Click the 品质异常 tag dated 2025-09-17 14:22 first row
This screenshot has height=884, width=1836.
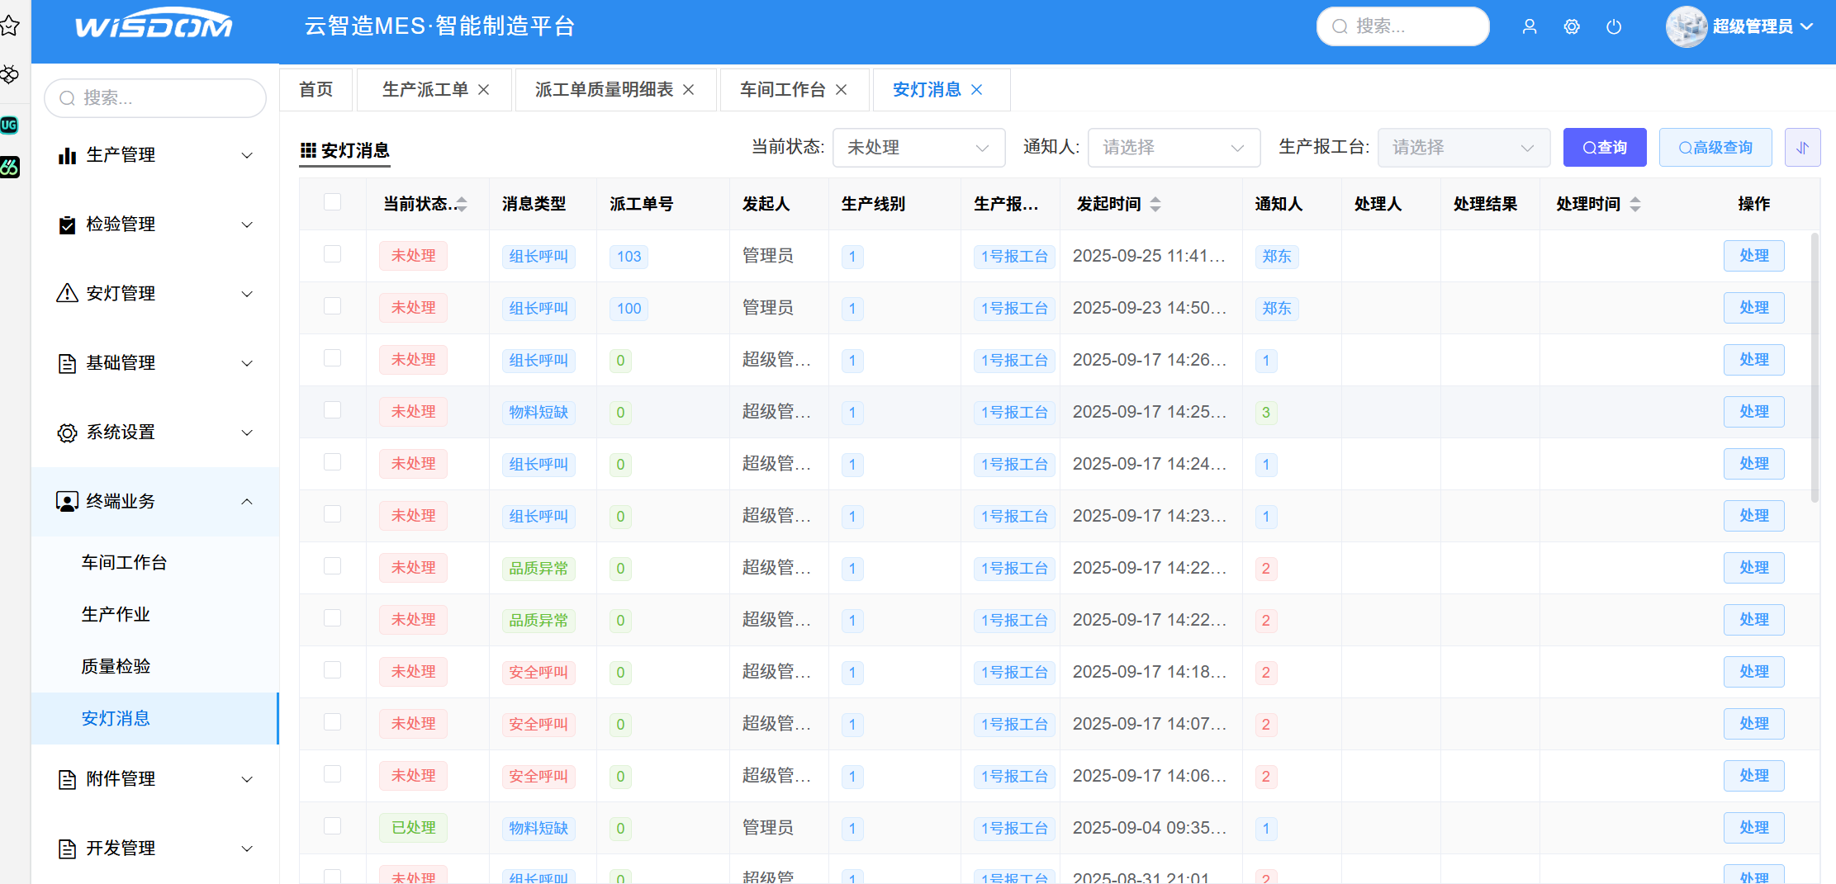(x=538, y=569)
